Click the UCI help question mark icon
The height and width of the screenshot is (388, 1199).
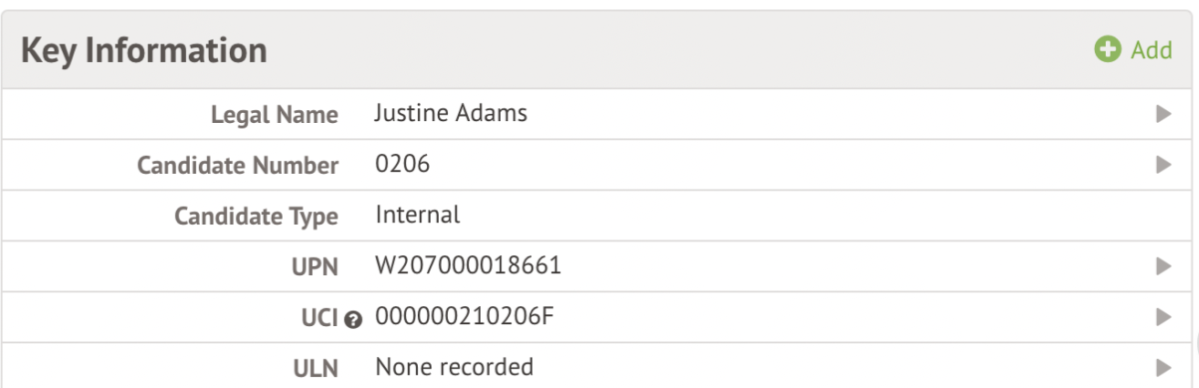point(355,319)
